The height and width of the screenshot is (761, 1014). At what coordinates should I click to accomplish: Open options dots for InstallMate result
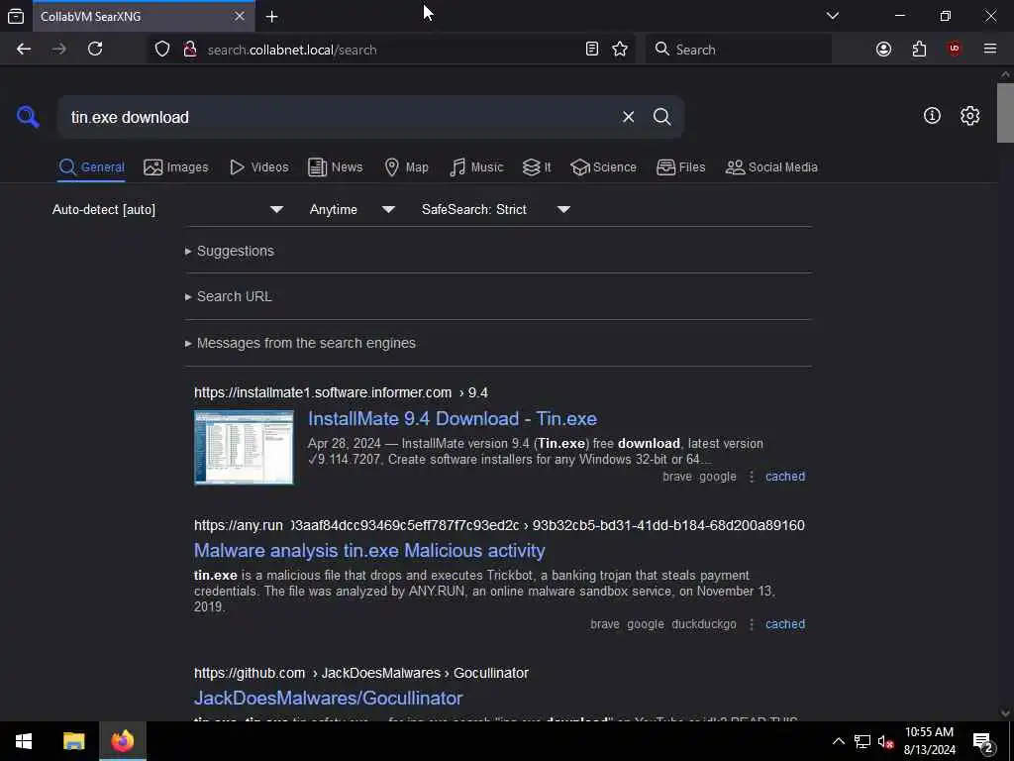(751, 477)
